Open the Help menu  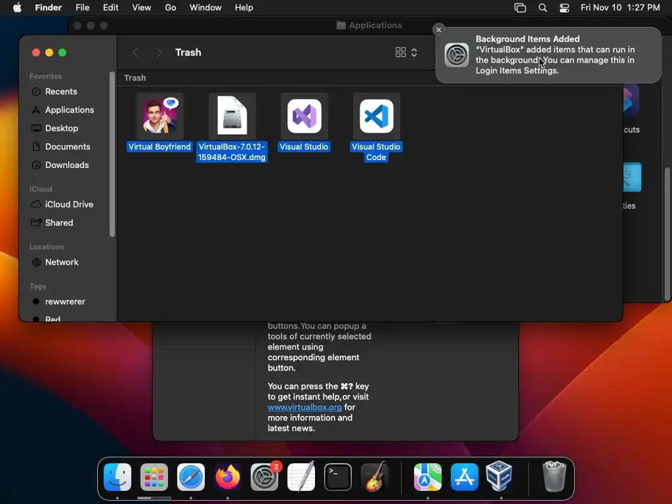[244, 8]
